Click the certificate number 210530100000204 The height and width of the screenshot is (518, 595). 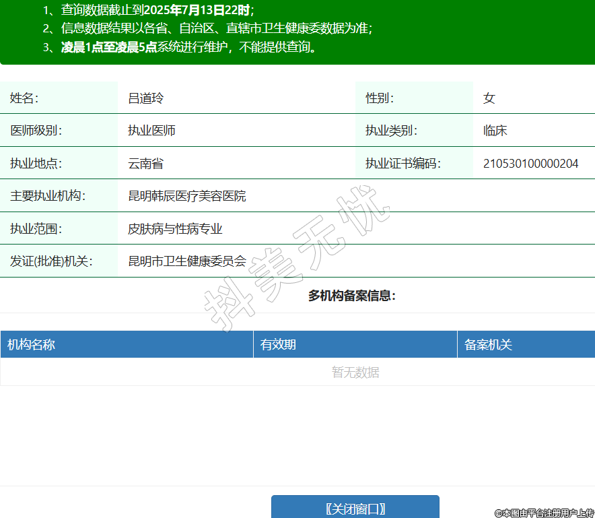coord(530,163)
